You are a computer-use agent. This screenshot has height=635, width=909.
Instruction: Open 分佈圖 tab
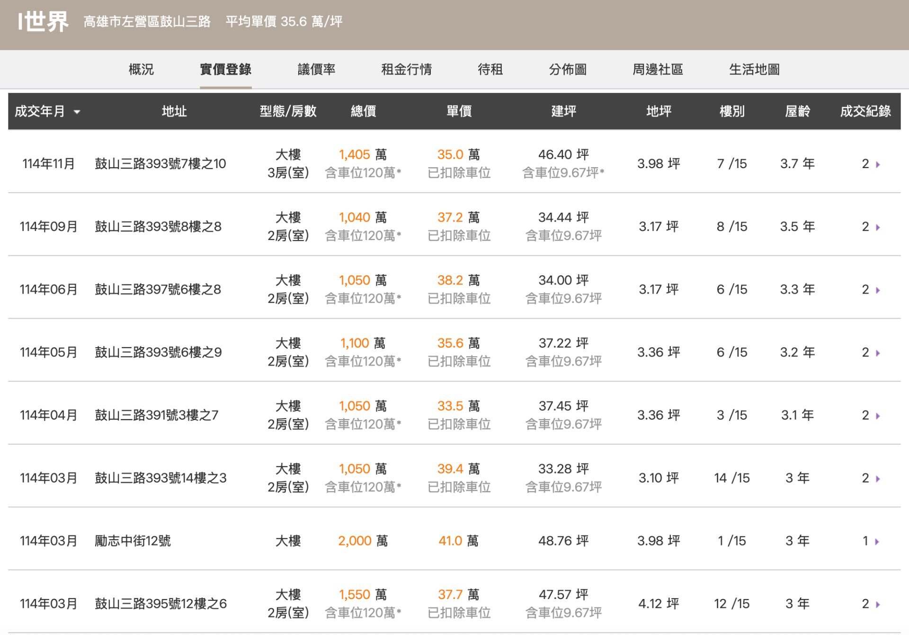[x=568, y=70]
